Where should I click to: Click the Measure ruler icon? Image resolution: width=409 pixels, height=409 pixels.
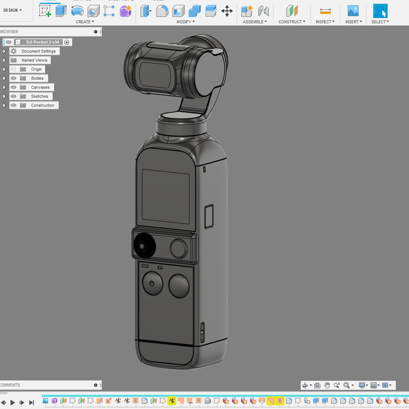tap(325, 11)
